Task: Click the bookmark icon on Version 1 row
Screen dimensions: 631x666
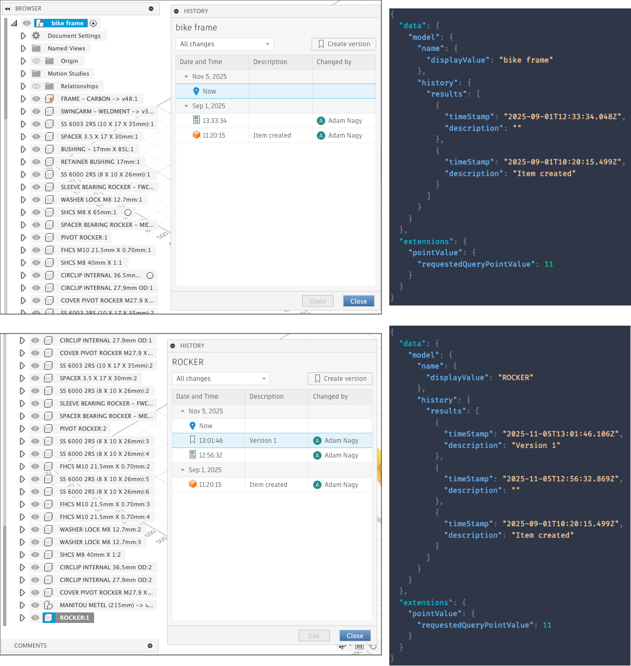Action: coord(192,440)
